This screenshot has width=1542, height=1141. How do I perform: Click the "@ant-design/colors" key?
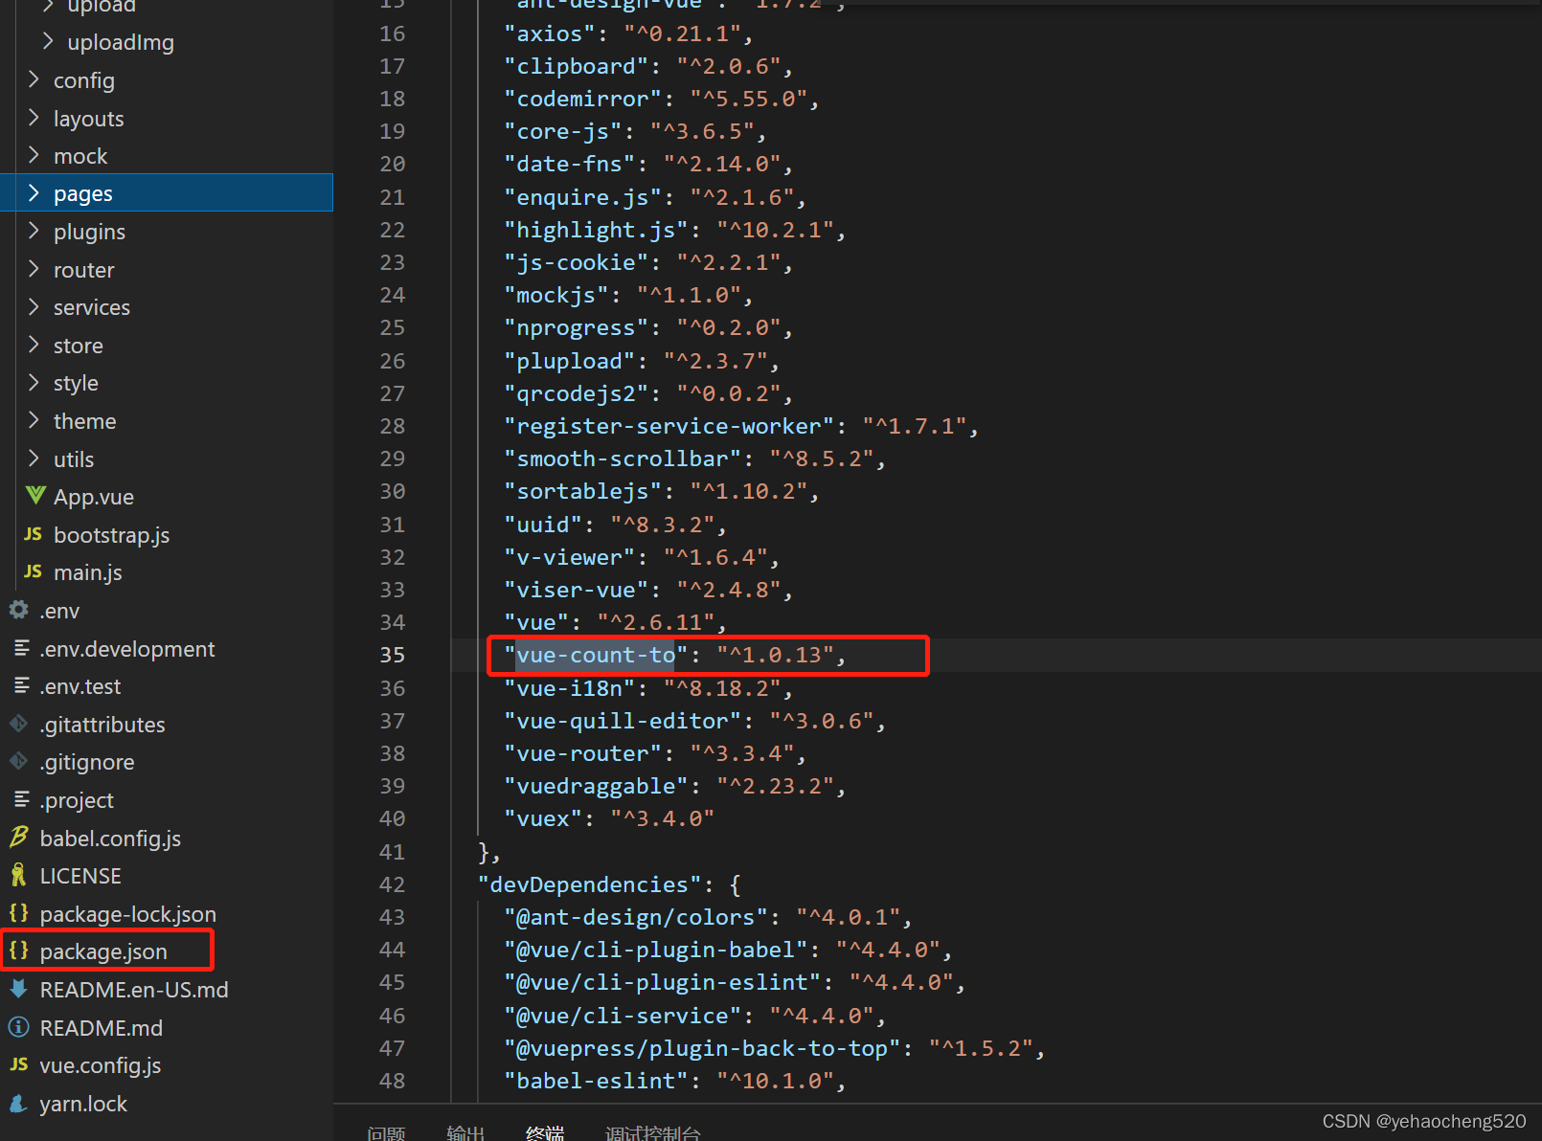636,917
